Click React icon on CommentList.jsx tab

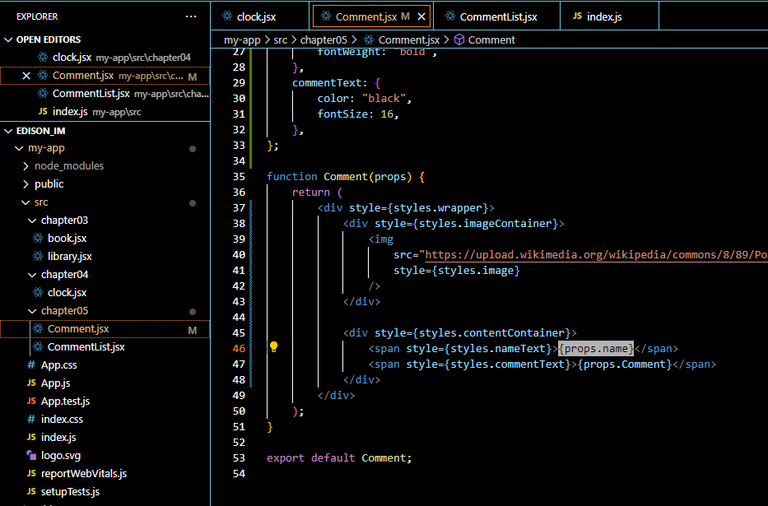(x=450, y=16)
